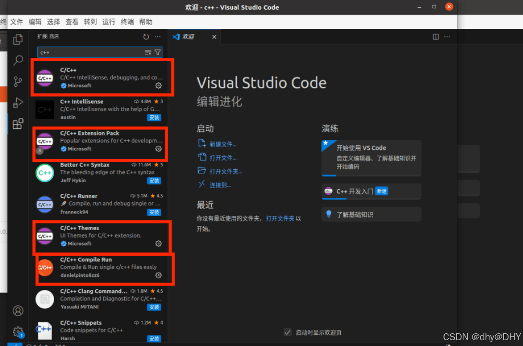The image size is (523, 346).
Task: Click the C++ Intellisense extension icon
Action: pos(45,110)
